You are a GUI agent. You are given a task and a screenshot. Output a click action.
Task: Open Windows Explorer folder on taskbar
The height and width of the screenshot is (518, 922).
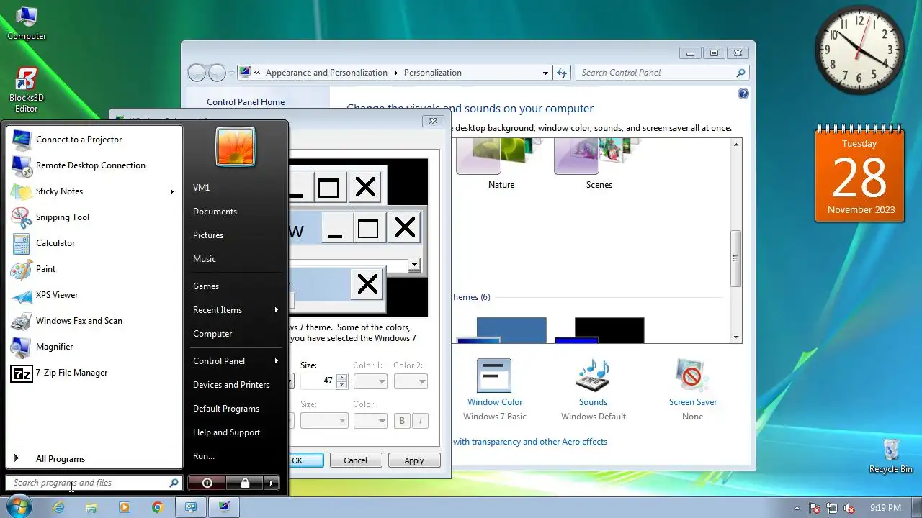click(91, 507)
